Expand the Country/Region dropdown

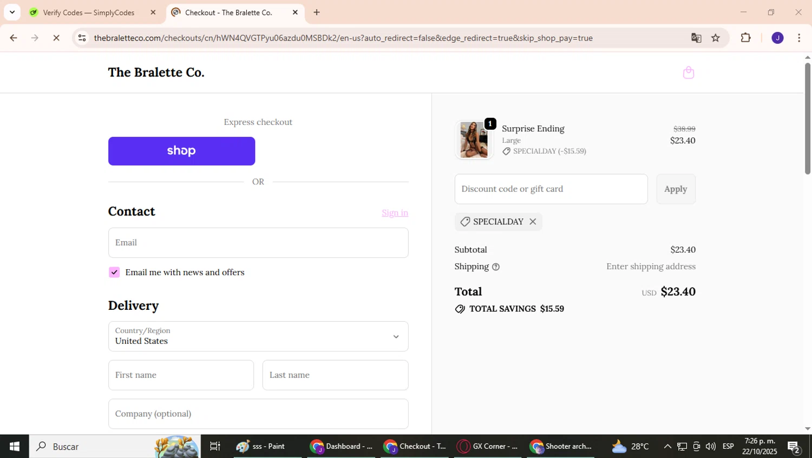(258, 336)
